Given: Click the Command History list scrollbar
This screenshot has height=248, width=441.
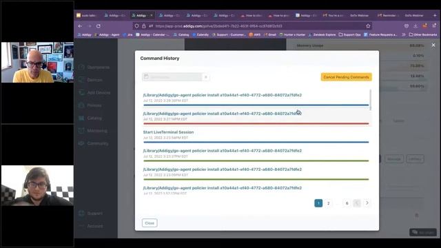Looking at the screenshot, I should [x=371, y=100].
